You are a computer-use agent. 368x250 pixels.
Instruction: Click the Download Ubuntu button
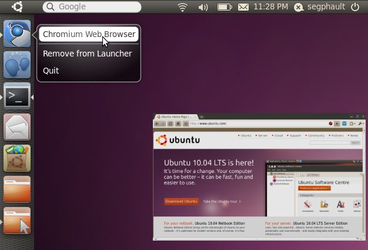tap(182, 201)
